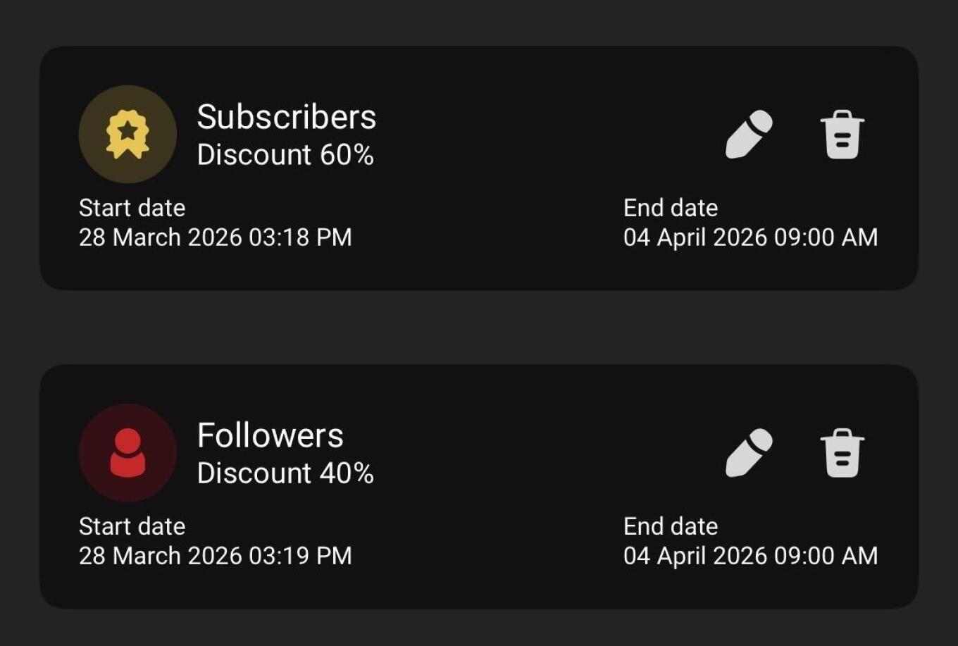The height and width of the screenshot is (646, 958).
Task: Click the Subscribers Start date label
Action: (x=132, y=208)
